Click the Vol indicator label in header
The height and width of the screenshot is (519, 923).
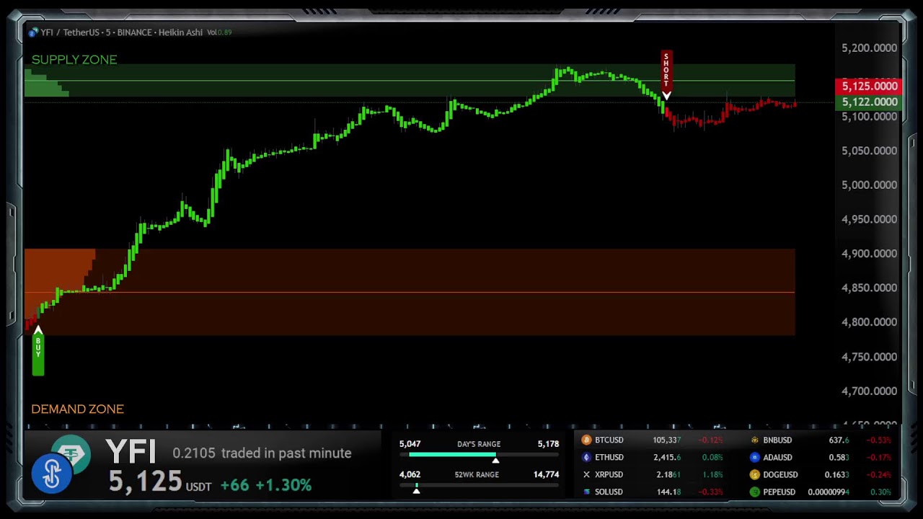pyautogui.click(x=219, y=32)
